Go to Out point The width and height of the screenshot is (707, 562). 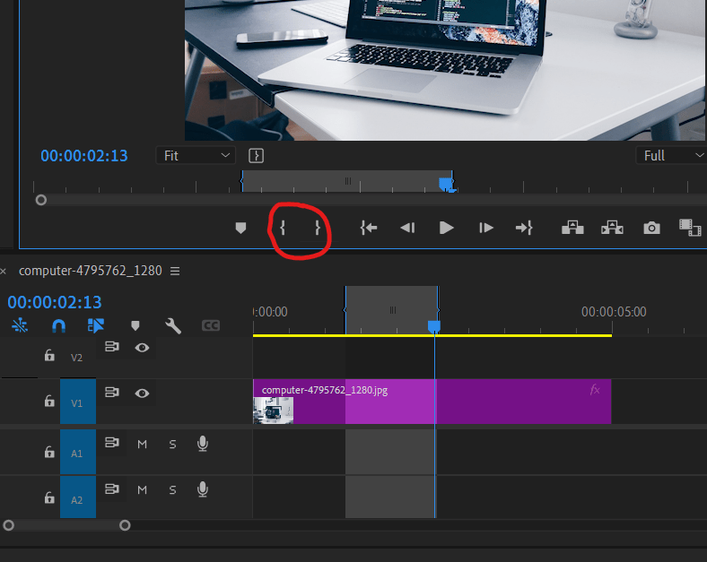pyautogui.click(x=525, y=229)
